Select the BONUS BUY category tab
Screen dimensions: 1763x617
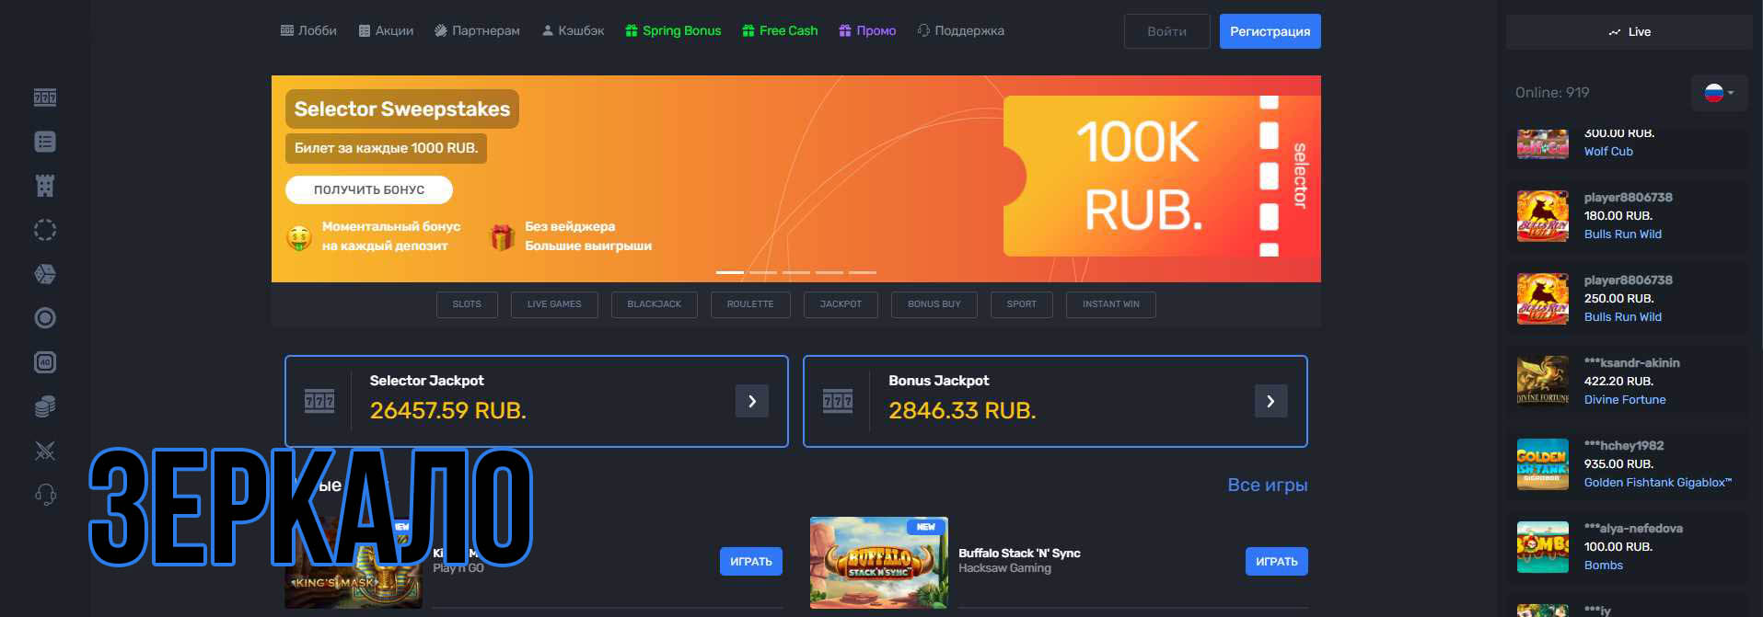[934, 304]
